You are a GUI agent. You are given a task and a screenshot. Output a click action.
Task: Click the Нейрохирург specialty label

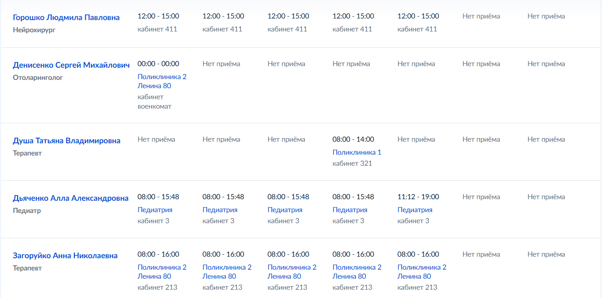coord(34,30)
